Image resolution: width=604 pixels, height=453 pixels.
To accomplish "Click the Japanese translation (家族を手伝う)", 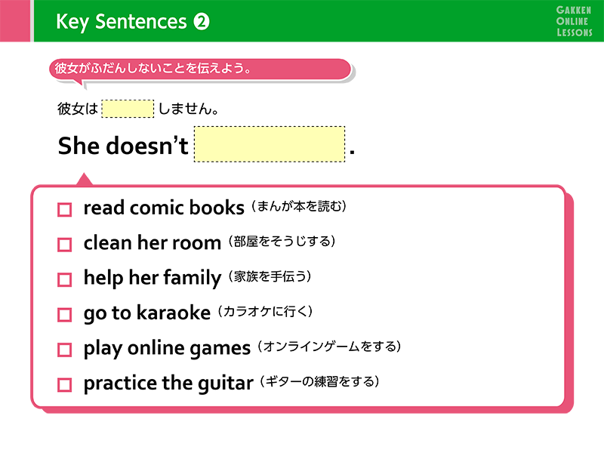I will tap(270, 276).
